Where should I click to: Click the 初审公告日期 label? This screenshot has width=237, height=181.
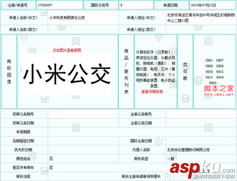(23, 123)
